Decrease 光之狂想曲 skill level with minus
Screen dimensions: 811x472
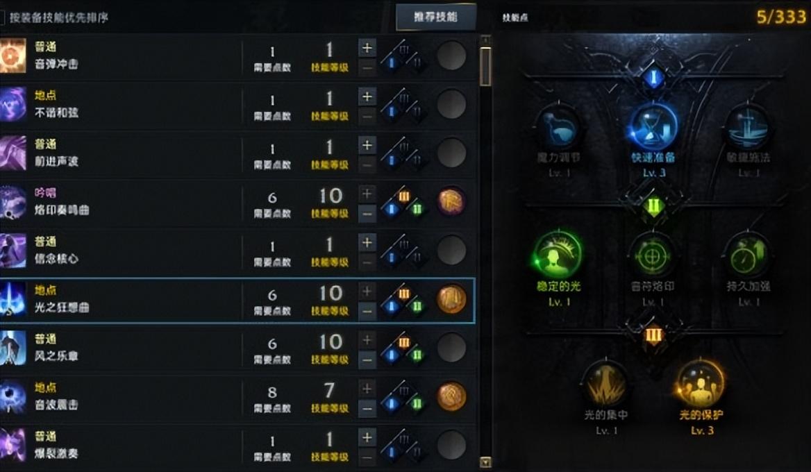pos(367,311)
